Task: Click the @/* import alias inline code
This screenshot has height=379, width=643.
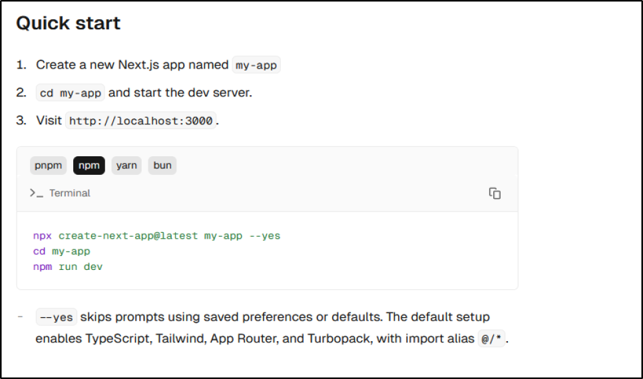Action: click(x=493, y=339)
